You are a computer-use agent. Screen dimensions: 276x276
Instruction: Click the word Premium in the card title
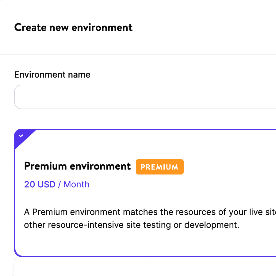tap(45, 166)
